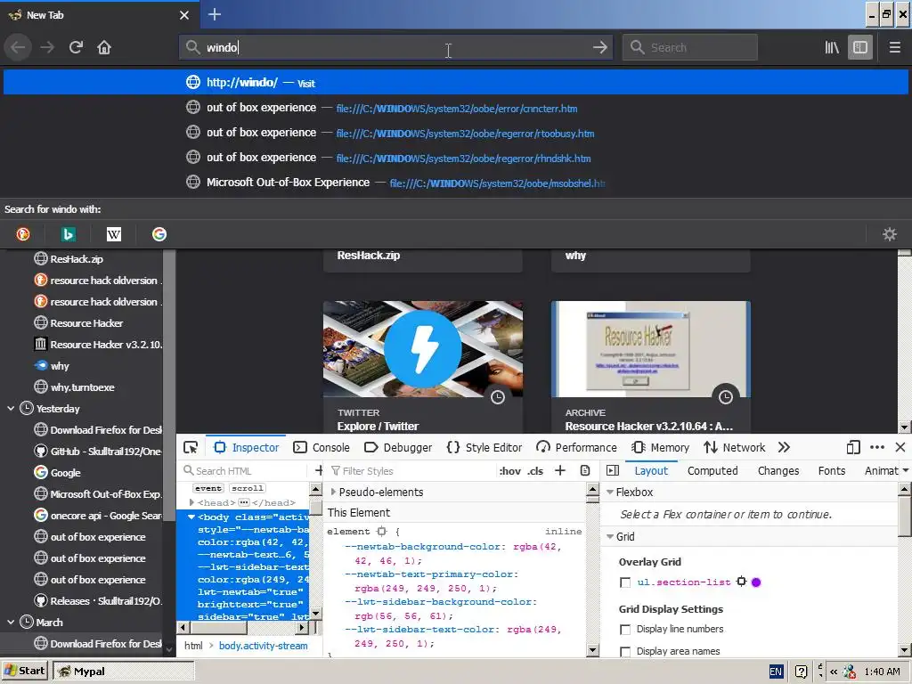Add a new style rule plus

560,470
